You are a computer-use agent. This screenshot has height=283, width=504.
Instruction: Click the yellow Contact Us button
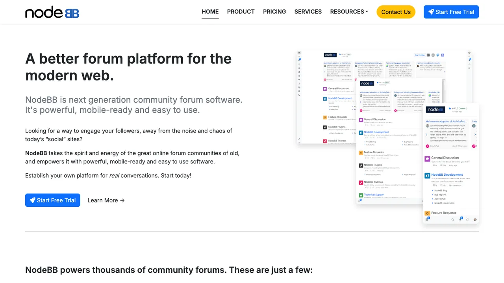[396, 12]
